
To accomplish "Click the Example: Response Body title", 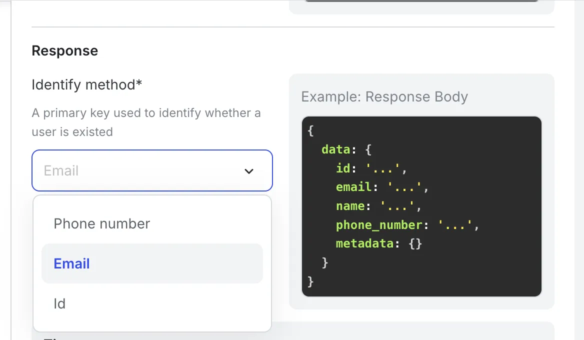I will (x=384, y=96).
